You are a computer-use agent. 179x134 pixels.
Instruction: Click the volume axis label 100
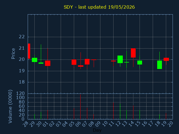(x=20, y=98)
